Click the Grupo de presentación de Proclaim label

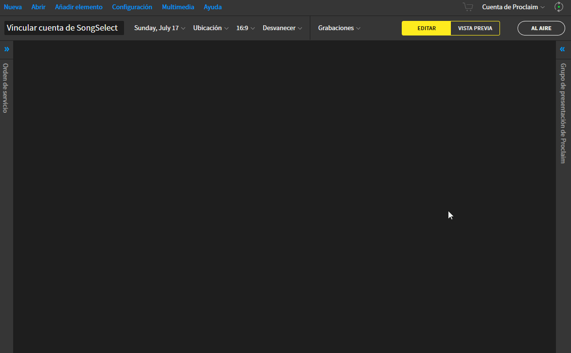click(x=563, y=113)
